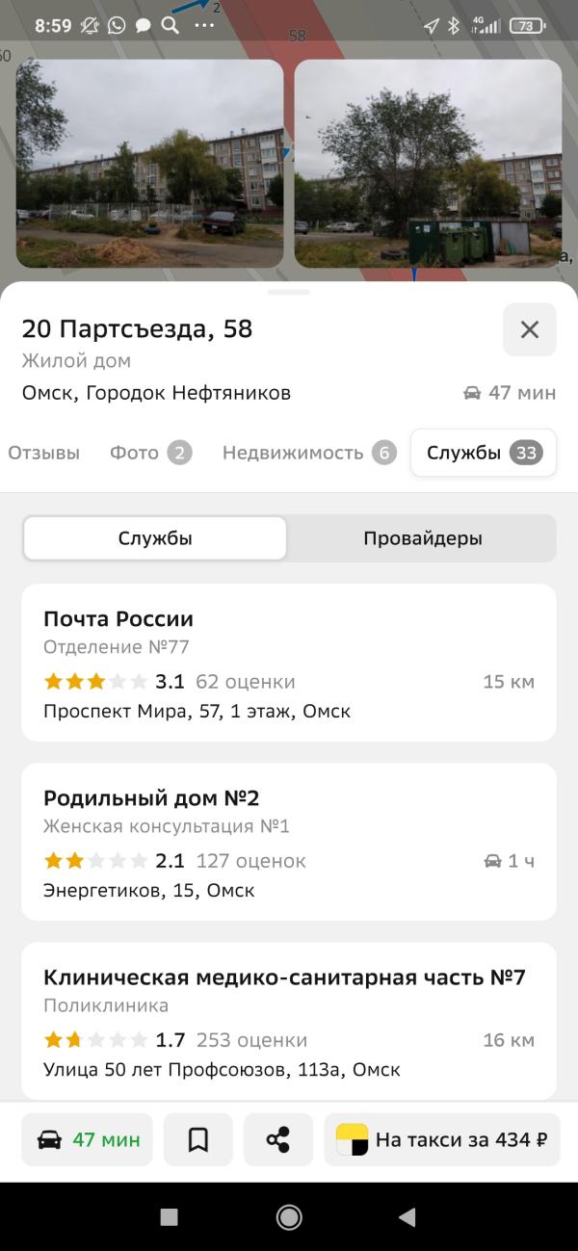Select the Службы segment toggle
578x1251 pixels.
[x=155, y=538]
